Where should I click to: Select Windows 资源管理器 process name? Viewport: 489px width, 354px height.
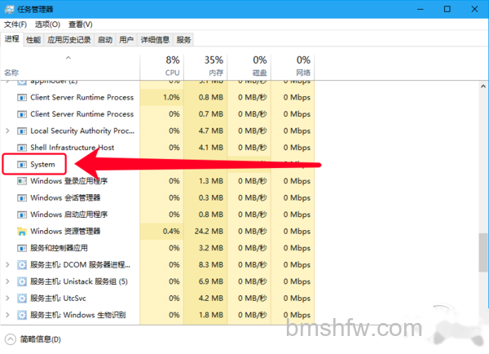(65, 232)
